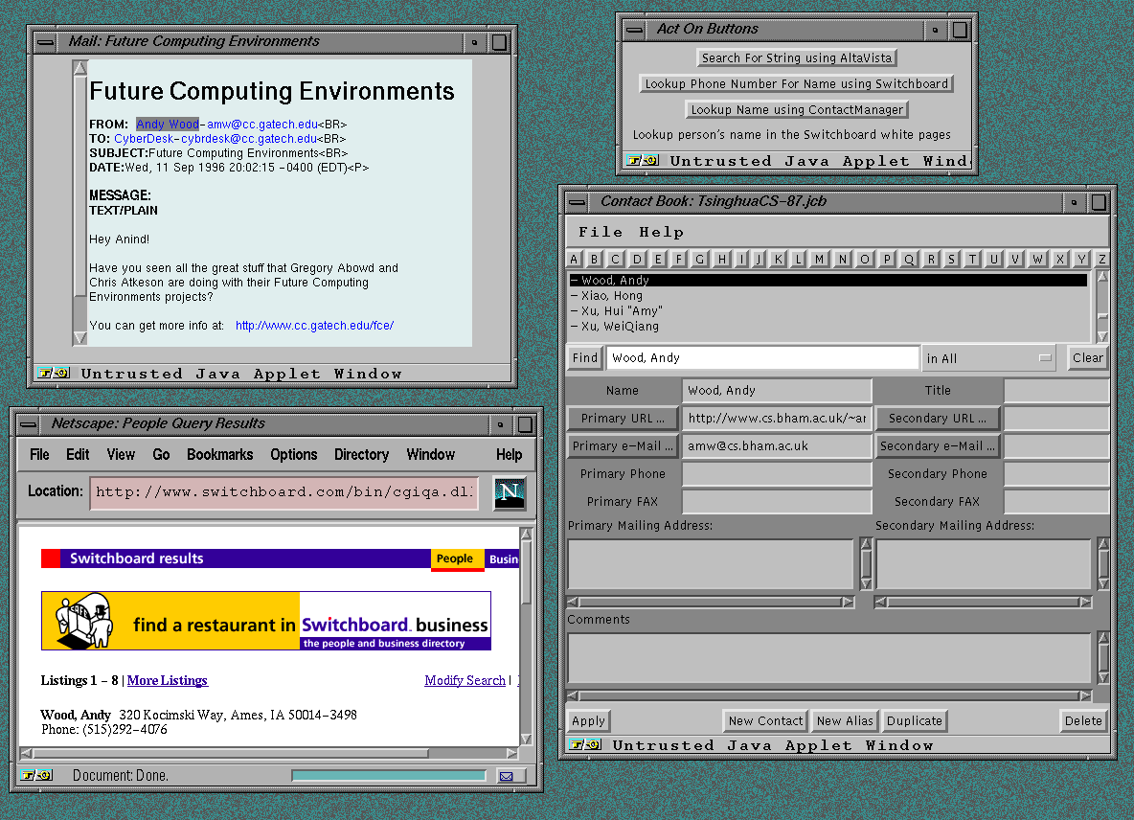Click scroll up arrow in mail message pane
The height and width of the screenshot is (820, 1134).
[80, 69]
